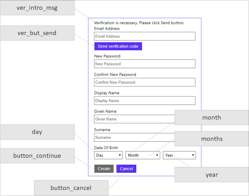Open the Day dropdown
Image resolution: width=249 pixels, height=196 pixels.
108,155
